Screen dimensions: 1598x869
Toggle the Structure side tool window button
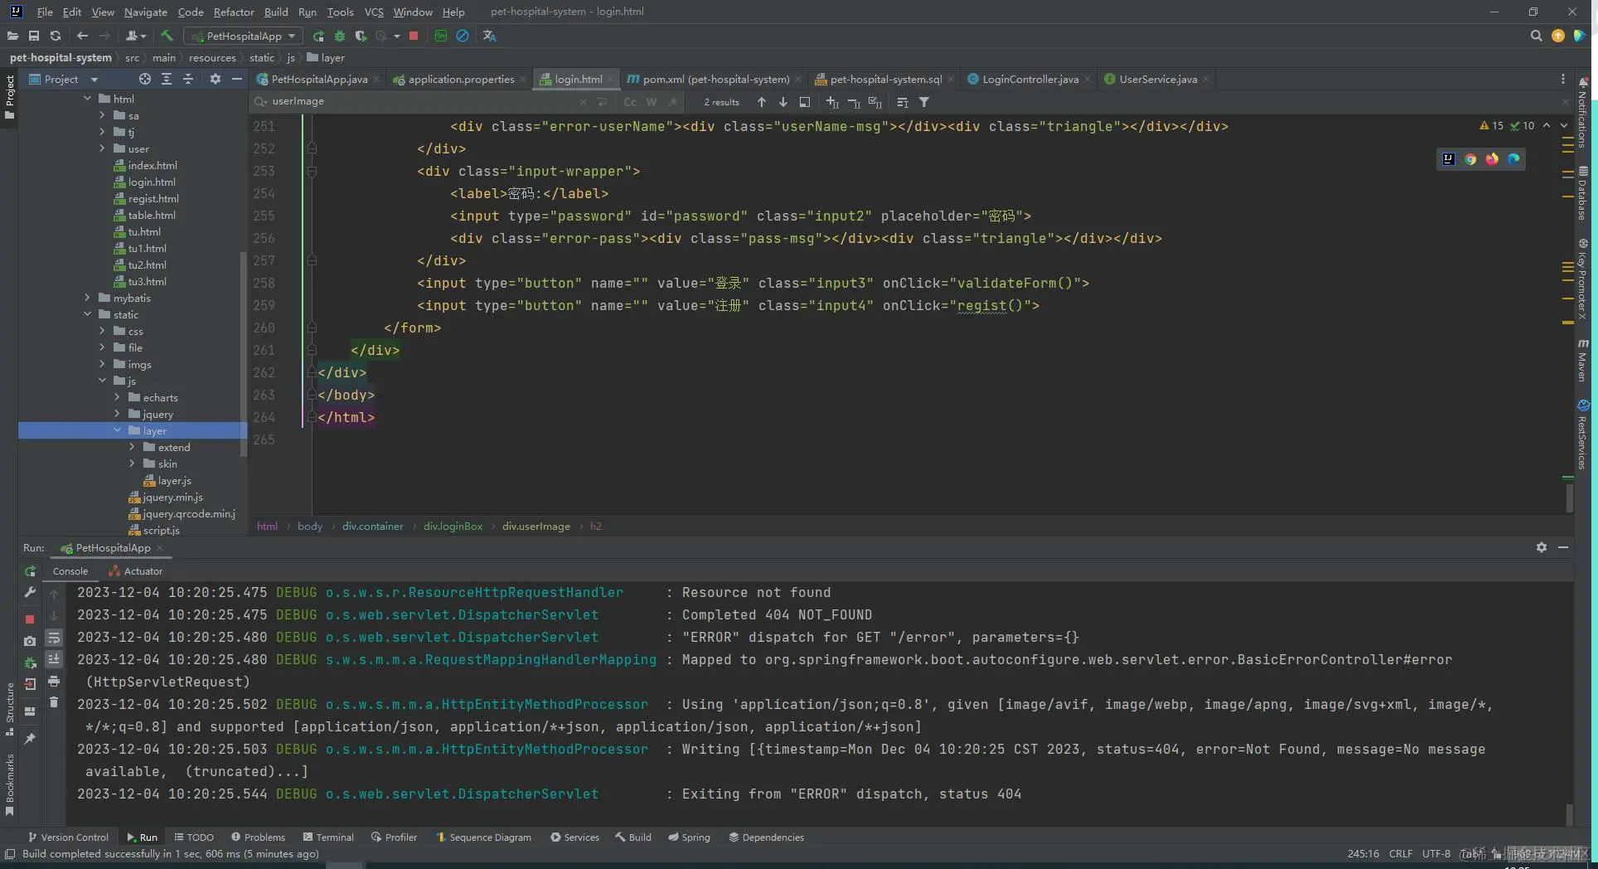10,709
